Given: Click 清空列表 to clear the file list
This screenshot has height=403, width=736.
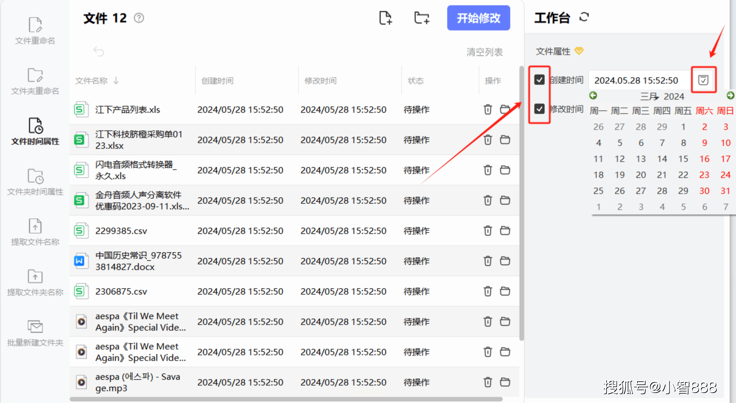Looking at the screenshot, I should 485,52.
